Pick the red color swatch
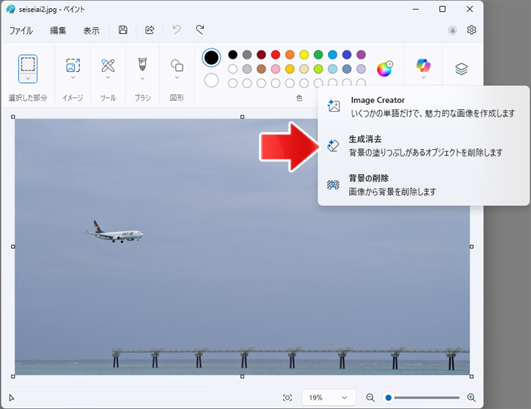This screenshot has height=409, width=531. tap(276, 54)
